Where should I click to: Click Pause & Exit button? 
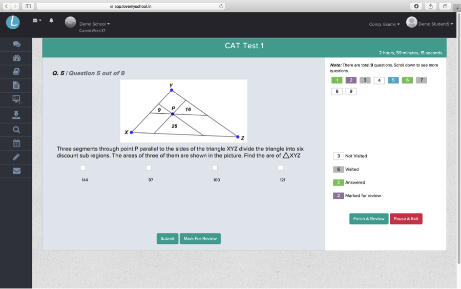pos(406,219)
